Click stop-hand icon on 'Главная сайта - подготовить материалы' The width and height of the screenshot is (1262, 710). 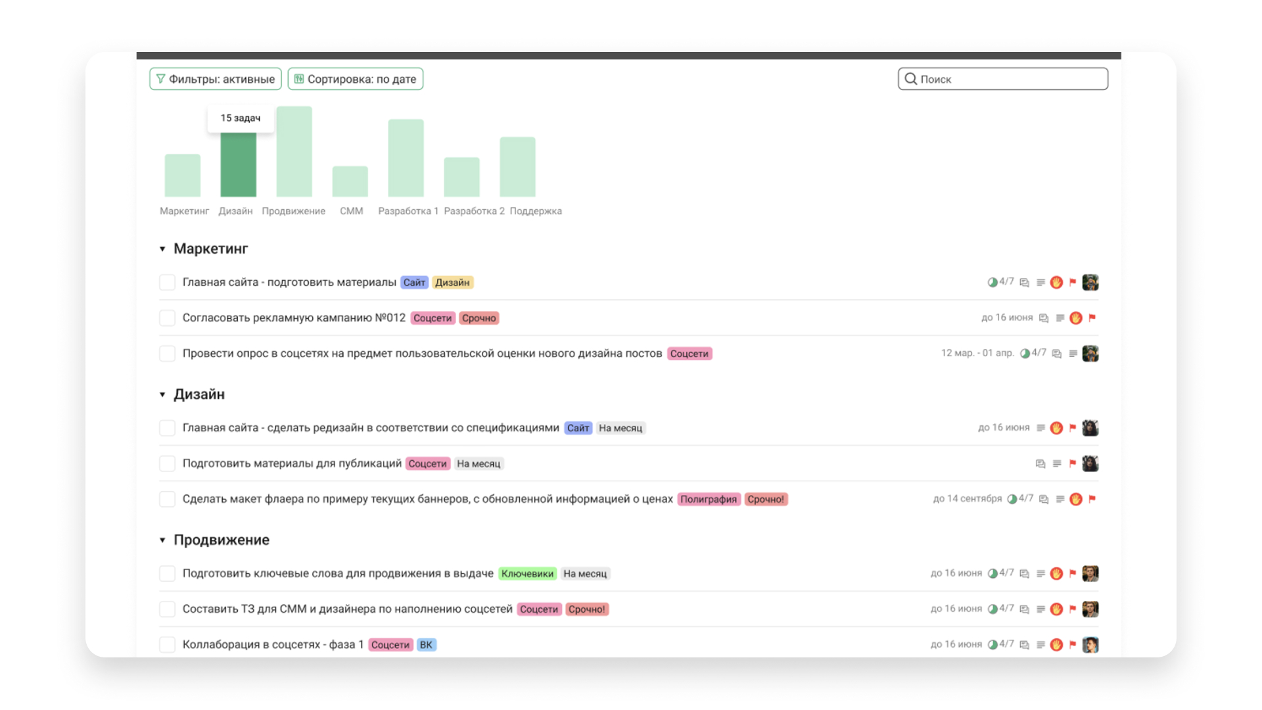(x=1056, y=283)
